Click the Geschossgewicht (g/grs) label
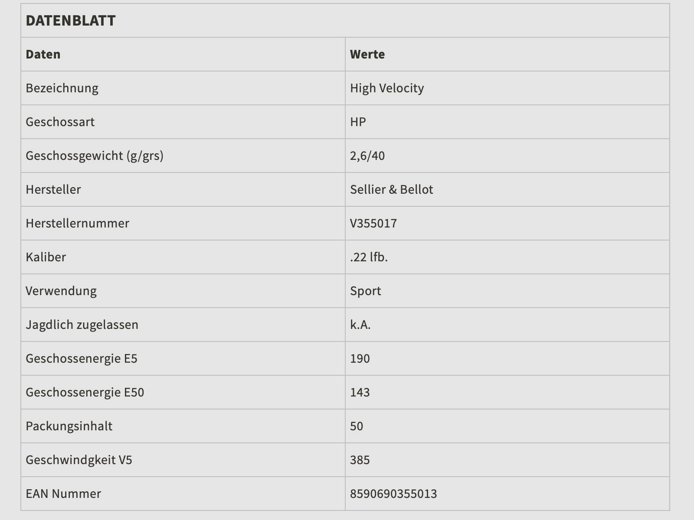This screenshot has height=520, width=694. coord(95,156)
